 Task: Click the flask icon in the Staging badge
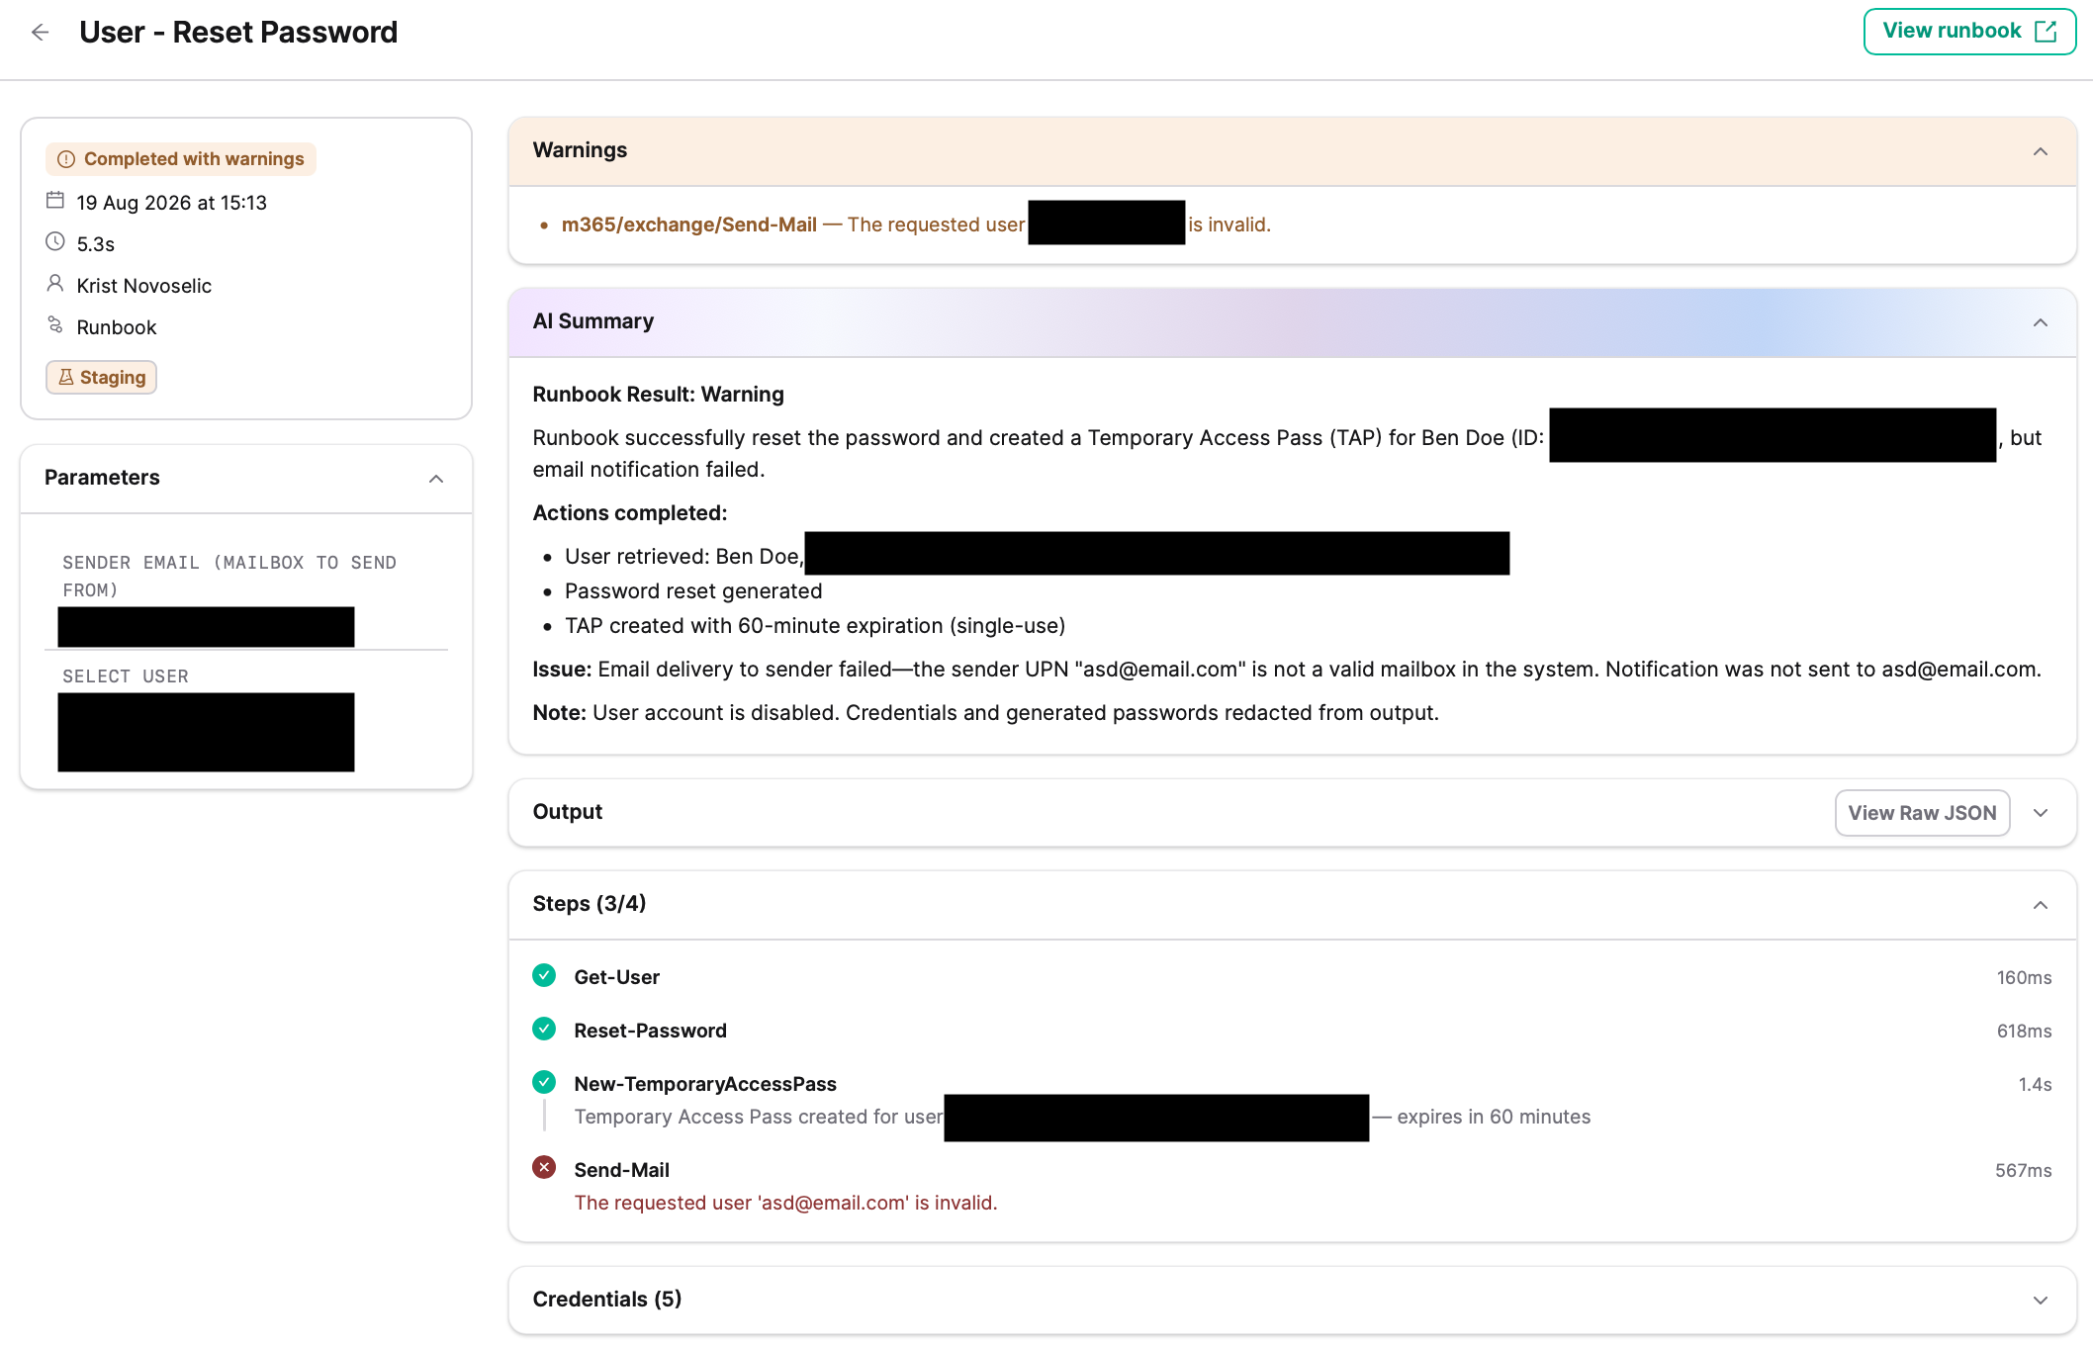[x=66, y=377]
